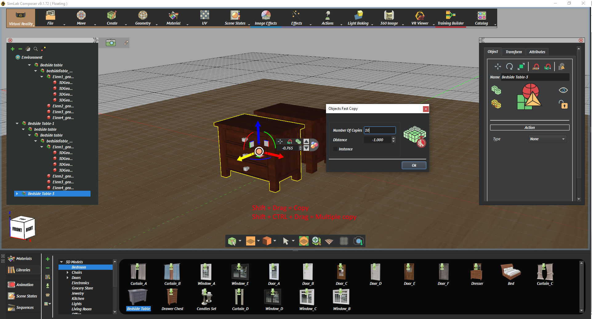Click the search icon in scene tree

point(36,49)
